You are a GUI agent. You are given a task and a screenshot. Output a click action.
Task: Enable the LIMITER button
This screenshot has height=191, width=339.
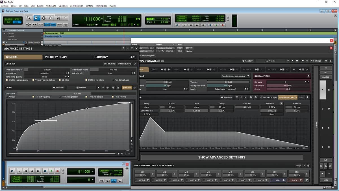326,77
